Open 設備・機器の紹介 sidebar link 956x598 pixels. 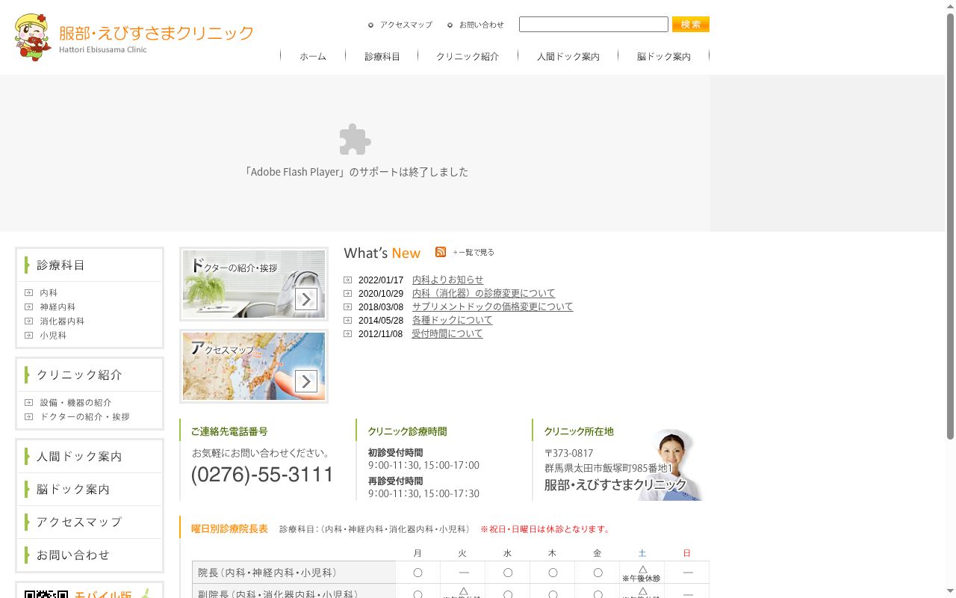[75, 403]
